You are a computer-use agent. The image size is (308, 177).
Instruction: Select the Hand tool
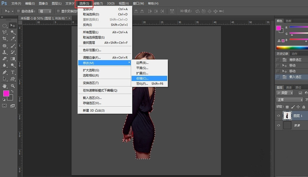(x=5, y=86)
